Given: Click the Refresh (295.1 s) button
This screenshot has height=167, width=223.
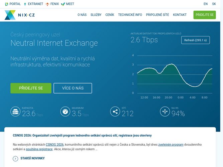Looking at the screenshot, I should point(195,40).
